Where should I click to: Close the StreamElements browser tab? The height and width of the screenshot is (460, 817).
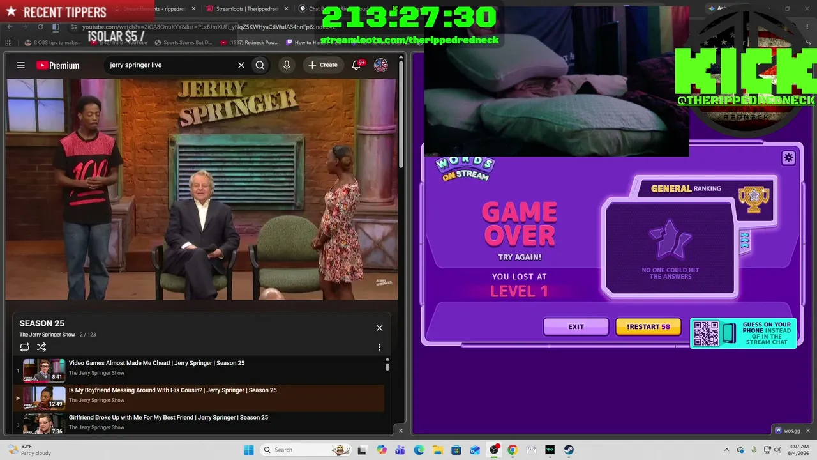click(x=193, y=9)
